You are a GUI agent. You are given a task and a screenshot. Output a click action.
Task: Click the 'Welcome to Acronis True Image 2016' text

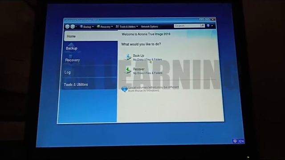click(x=146, y=34)
